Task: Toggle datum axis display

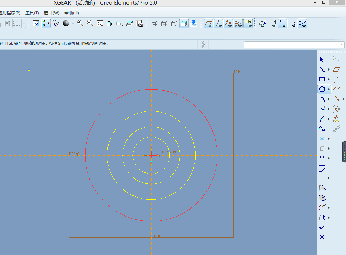Action: pos(218,24)
